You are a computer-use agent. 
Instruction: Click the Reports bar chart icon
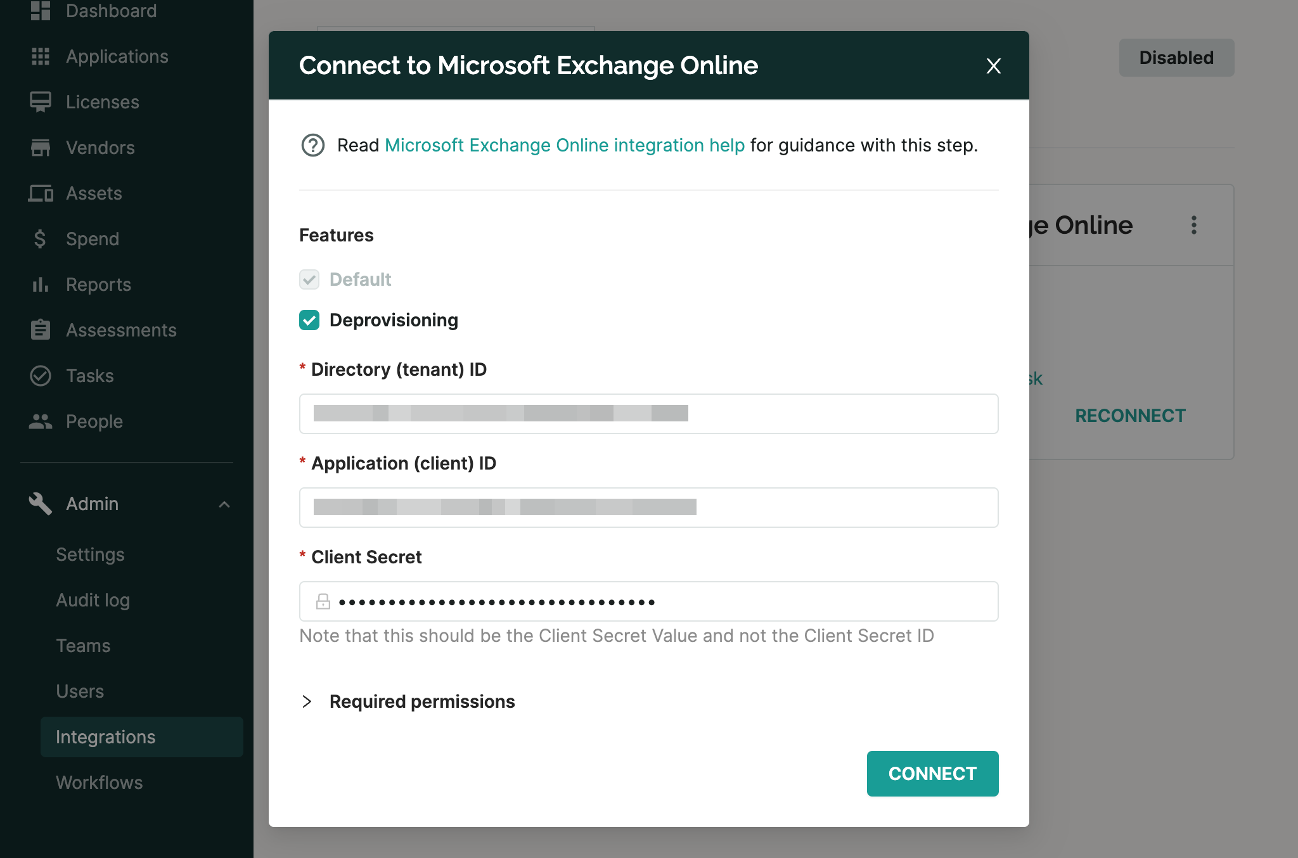[x=41, y=285]
